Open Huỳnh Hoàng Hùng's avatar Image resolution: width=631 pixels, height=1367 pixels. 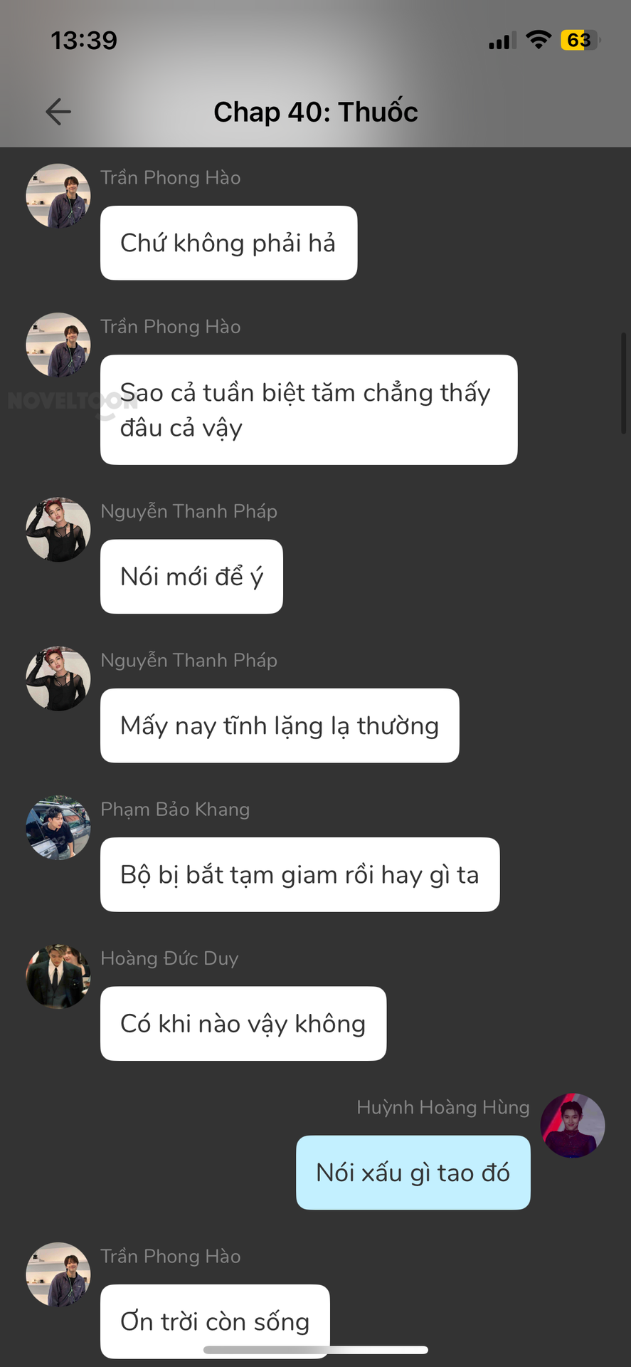coord(573,1125)
